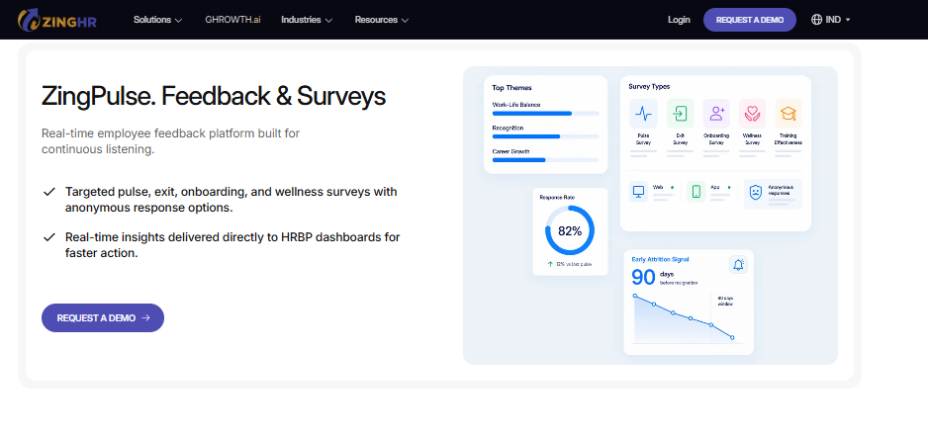Click the ZingPulse. Feedback & Surveys heading
Image resolution: width=928 pixels, height=440 pixels.
[x=214, y=96]
